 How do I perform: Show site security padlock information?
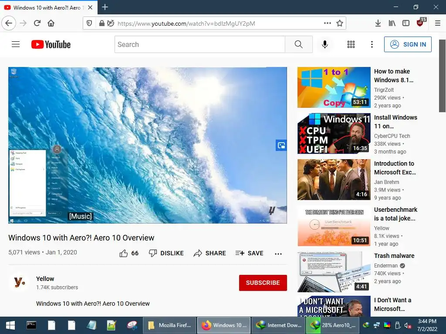(101, 23)
